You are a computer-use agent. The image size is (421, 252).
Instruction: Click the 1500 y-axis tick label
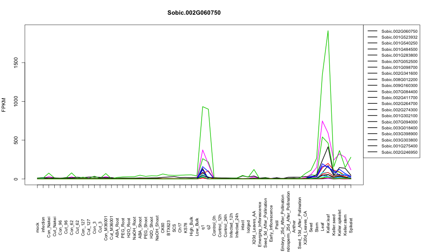pos(16,63)
